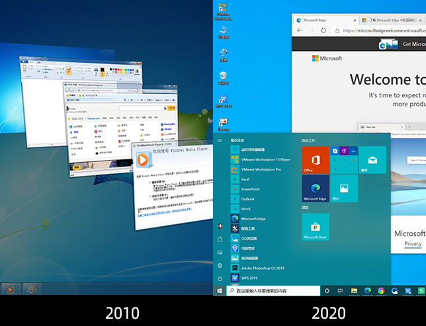The height and width of the screenshot is (326, 426).
Task: Open Settings gear in Start sidebar
Action: (220, 265)
